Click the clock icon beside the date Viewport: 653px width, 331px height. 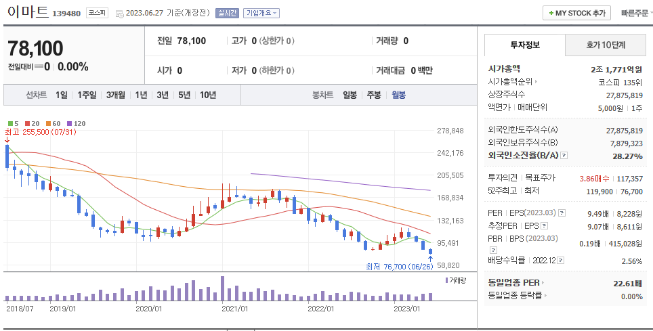click(119, 14)
